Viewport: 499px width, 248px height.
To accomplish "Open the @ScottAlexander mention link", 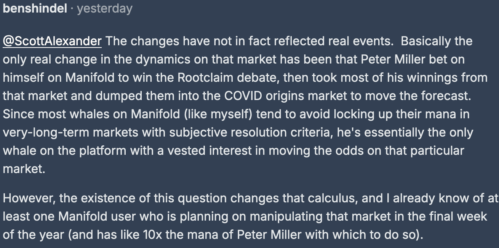I will [52, 41].
